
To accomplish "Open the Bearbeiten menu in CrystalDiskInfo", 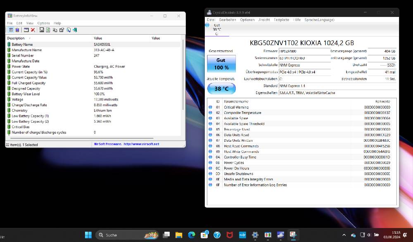I will (x=228, y=20).
